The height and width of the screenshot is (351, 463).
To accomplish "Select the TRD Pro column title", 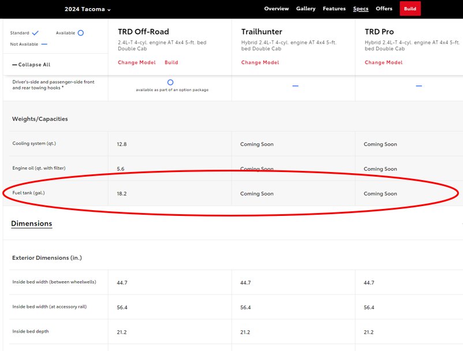I will tap(379, 32).
